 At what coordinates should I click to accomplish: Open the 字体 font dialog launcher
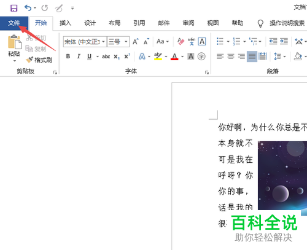coord(207,72)
